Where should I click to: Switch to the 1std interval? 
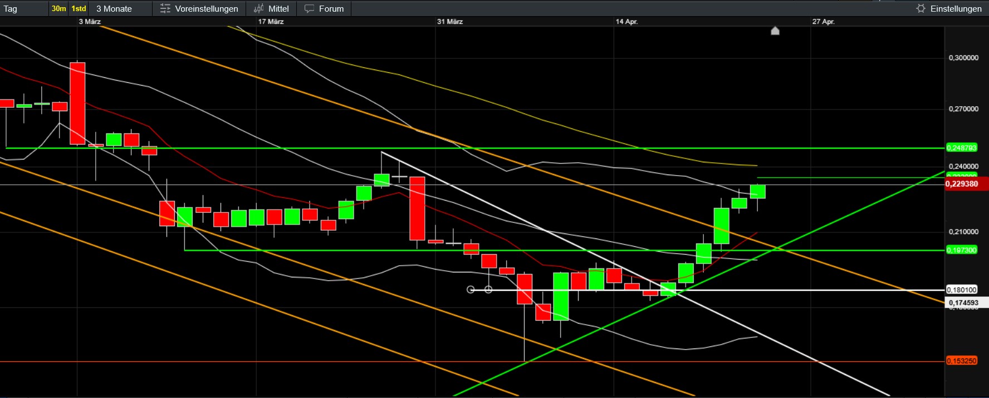pyautogui.click(x=79, y=8)
